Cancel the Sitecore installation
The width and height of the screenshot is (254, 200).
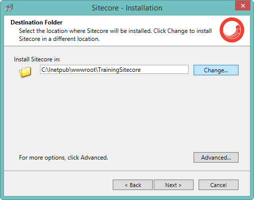click(219, 185)
